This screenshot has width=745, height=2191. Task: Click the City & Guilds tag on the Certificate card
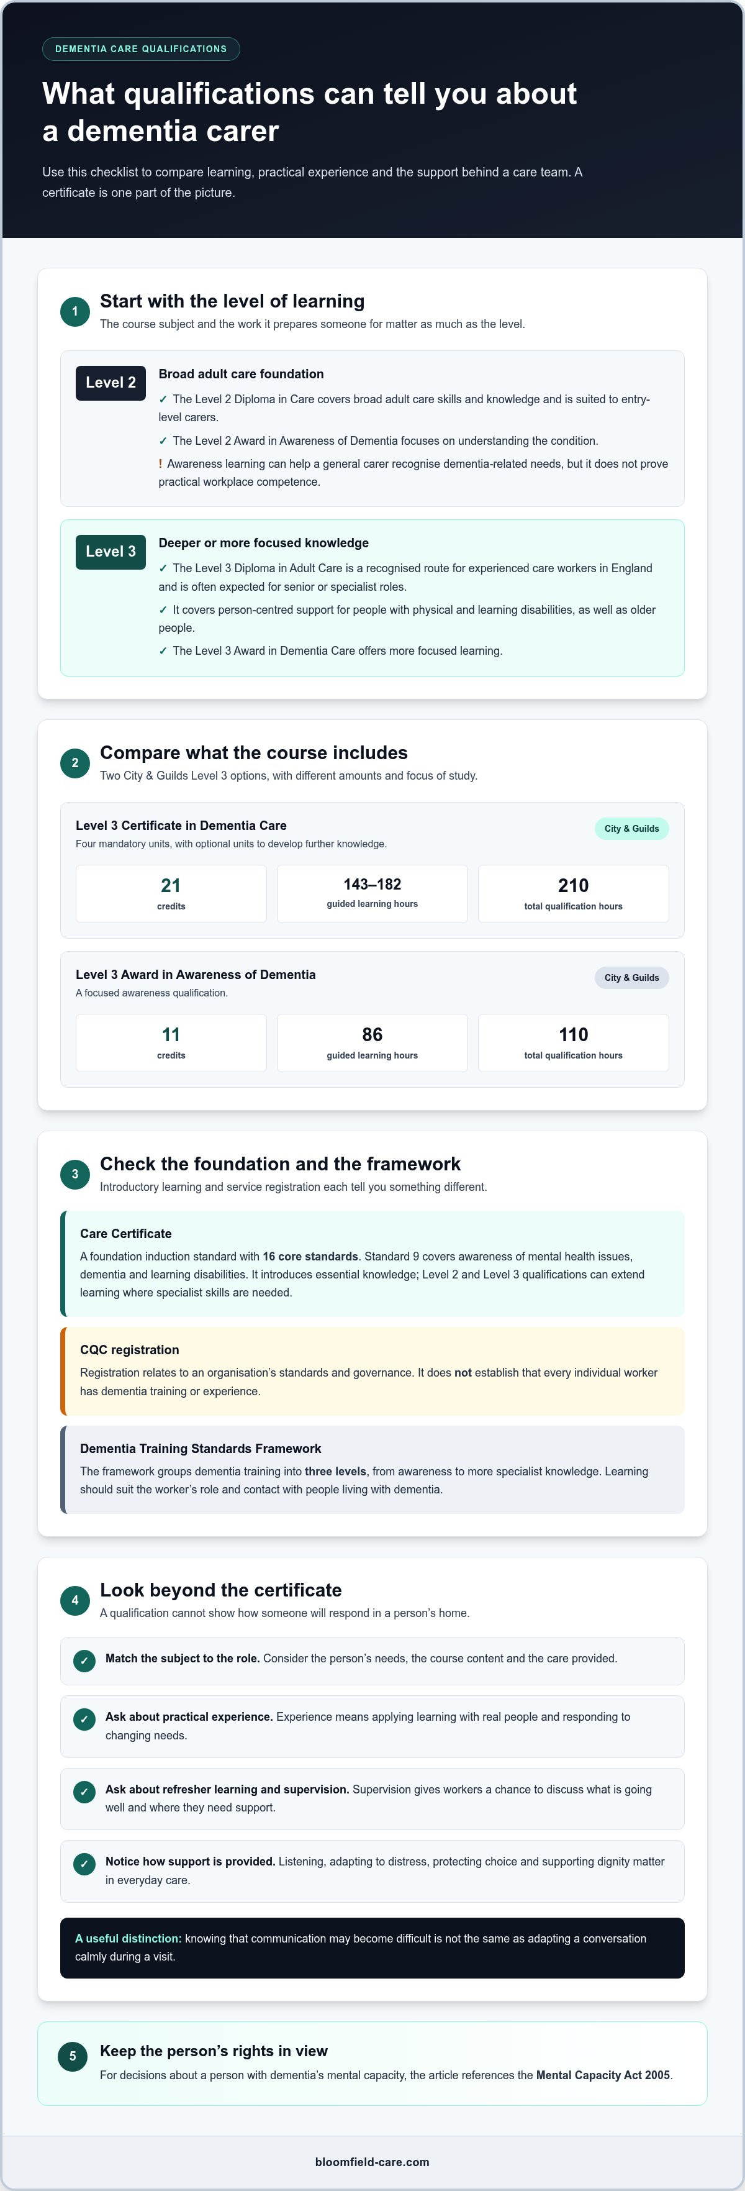(x=632, y=829)
